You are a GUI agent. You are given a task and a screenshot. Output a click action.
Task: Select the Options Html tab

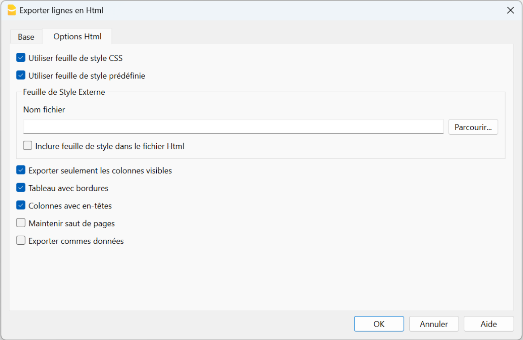pyautogui.click(x=77, y=37)
